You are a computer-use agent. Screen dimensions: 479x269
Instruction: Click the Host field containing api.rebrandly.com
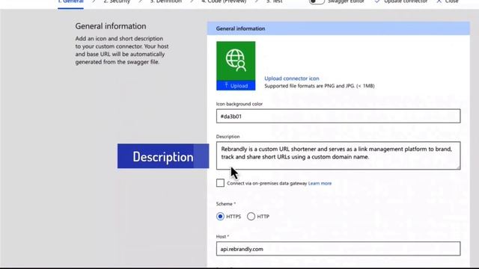[x=338, y=249]
